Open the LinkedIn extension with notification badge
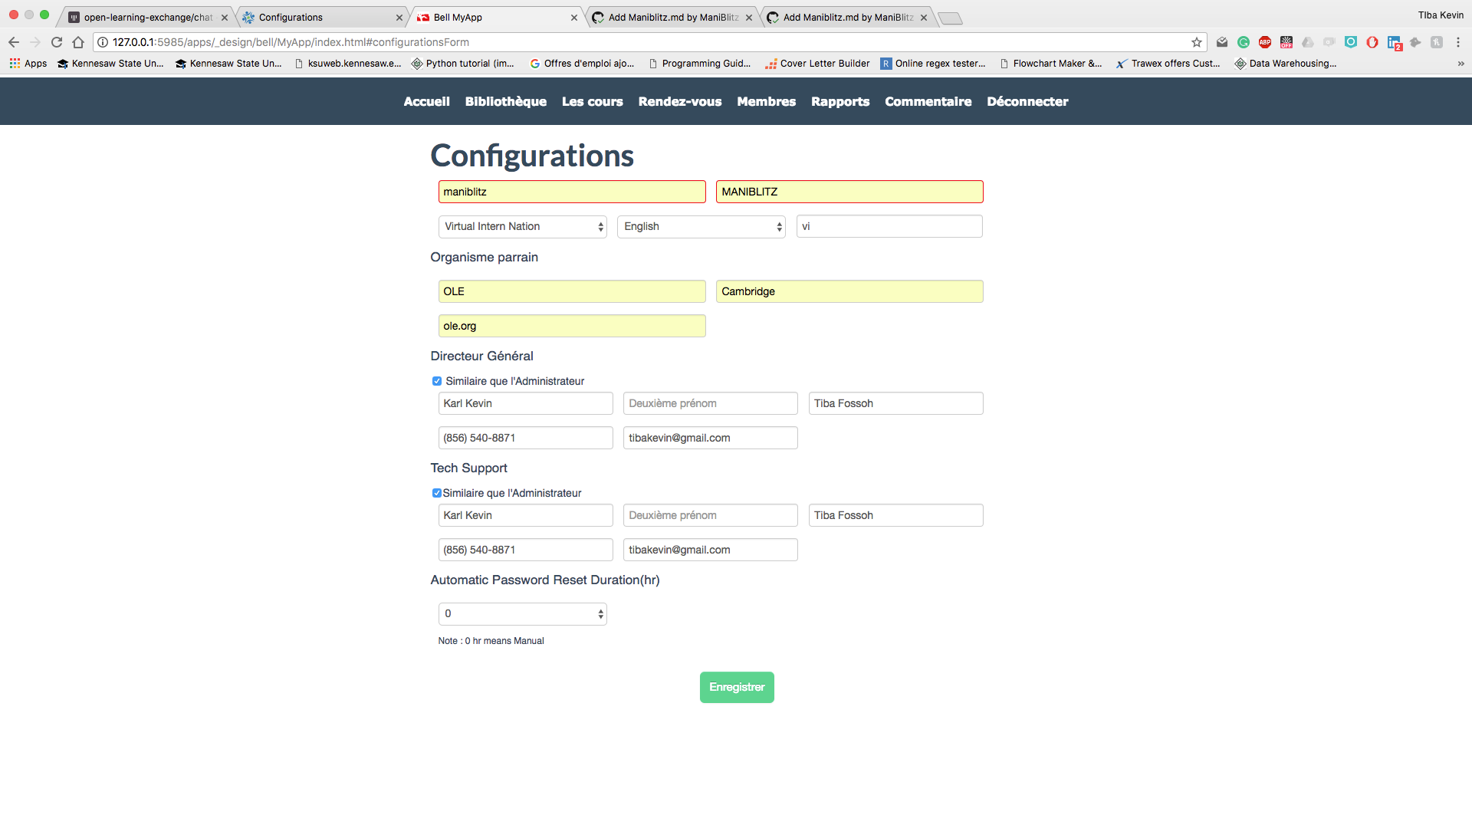This screenshot has height=828, width=1472. click(x=1394, y=42)
